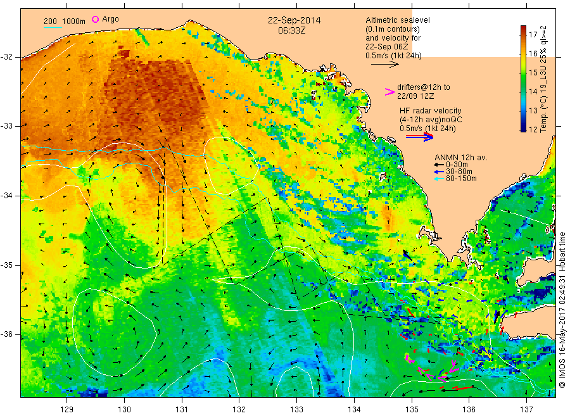Screen dimensions: 570x418
Task: Click the '80-150m' depth label
Action: (x=461, y=179)
